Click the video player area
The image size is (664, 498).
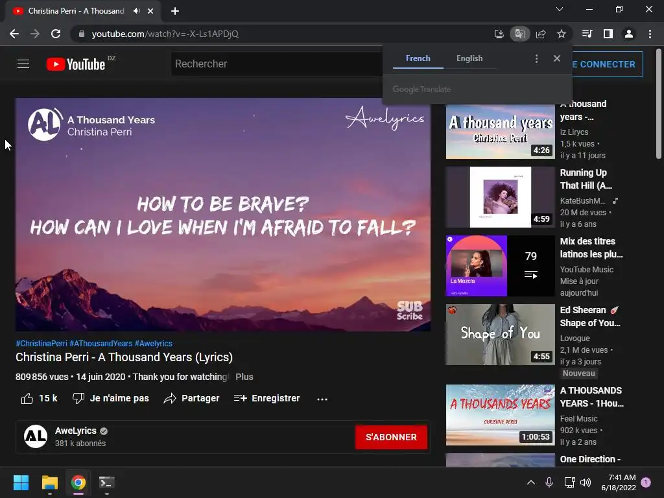(x=223, y=214)
